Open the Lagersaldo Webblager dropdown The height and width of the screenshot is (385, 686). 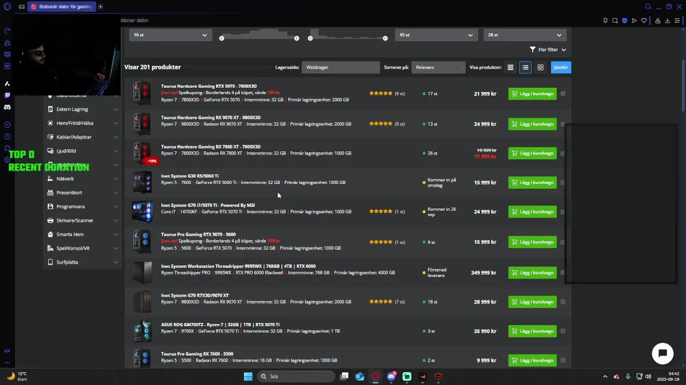tap(341, 67)
